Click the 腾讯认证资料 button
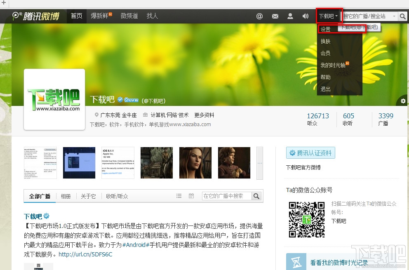The image size is (409, 270). [310, 153]
